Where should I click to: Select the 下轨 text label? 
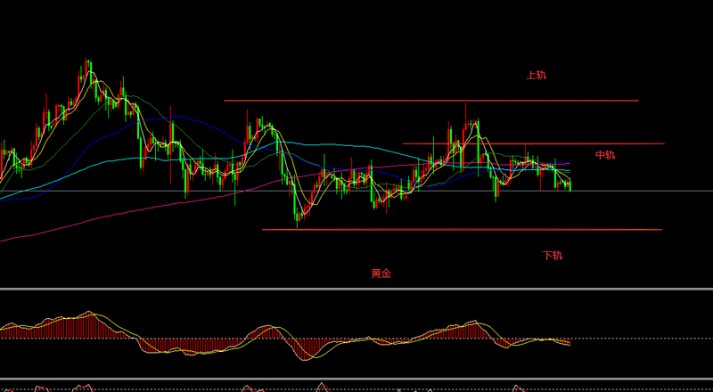point(552,256)
